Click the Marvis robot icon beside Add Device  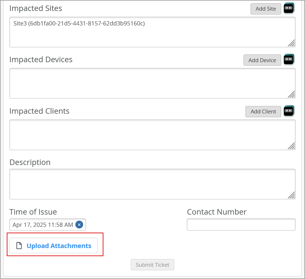289,60
